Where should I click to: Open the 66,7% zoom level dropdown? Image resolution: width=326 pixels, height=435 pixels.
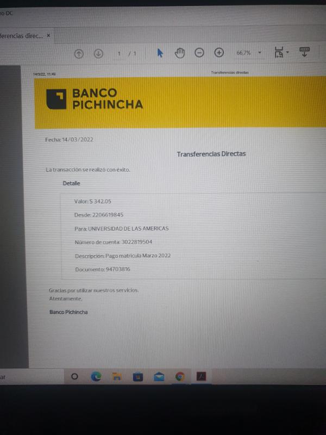pyautogui.click(x=260, y=53)
